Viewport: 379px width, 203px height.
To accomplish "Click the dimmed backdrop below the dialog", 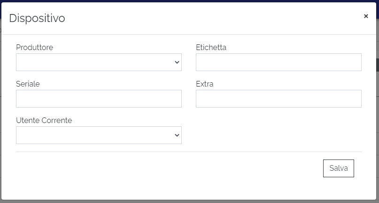I will (188, 201).
